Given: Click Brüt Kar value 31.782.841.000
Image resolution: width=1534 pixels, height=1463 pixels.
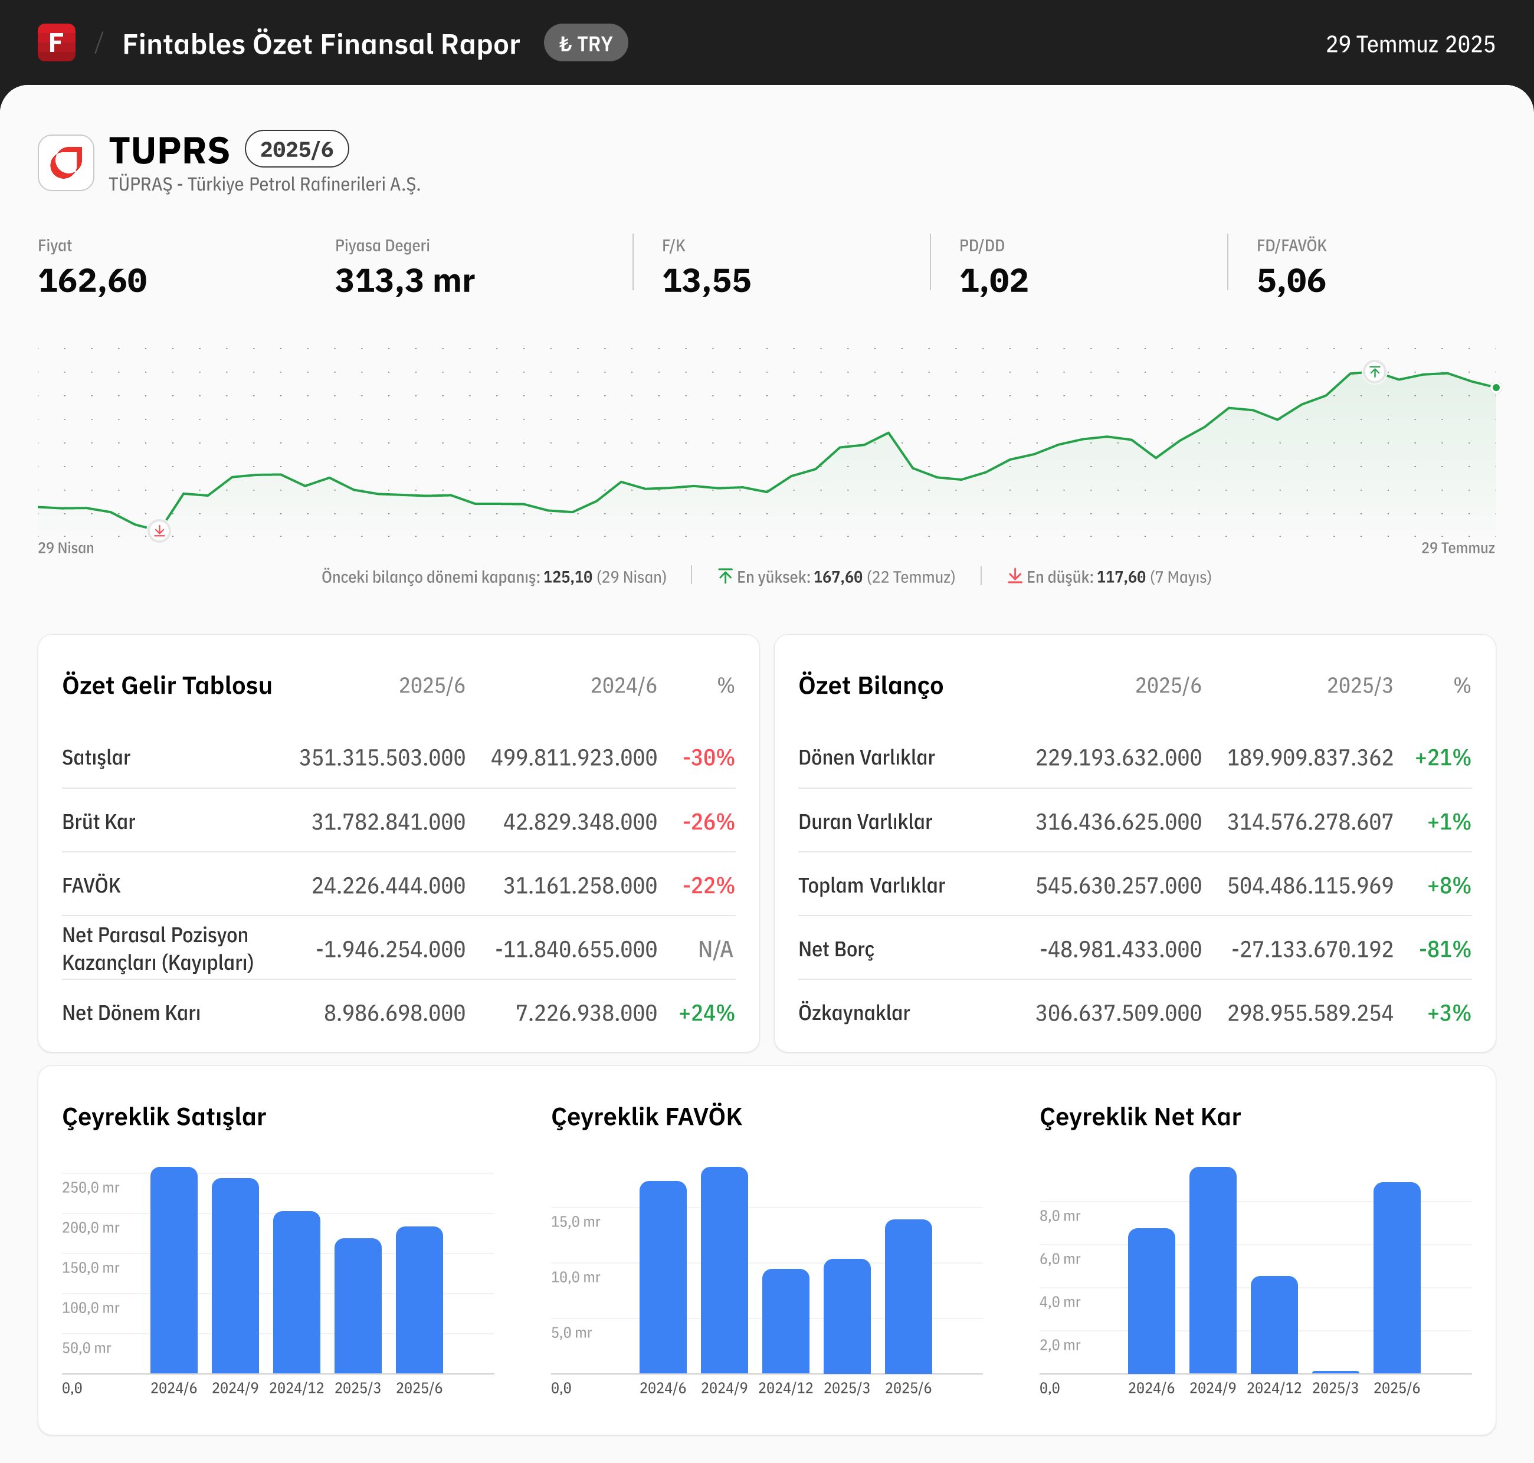Looking at the screenshot, I should tap(388, 822).
